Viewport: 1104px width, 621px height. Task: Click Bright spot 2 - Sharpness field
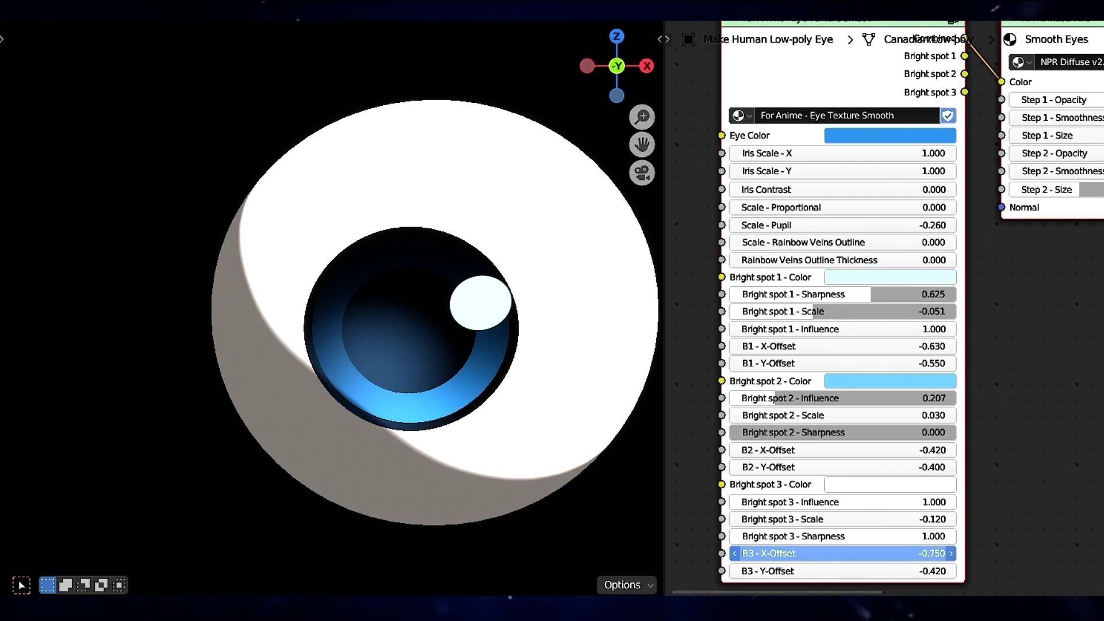click(842, 432)
